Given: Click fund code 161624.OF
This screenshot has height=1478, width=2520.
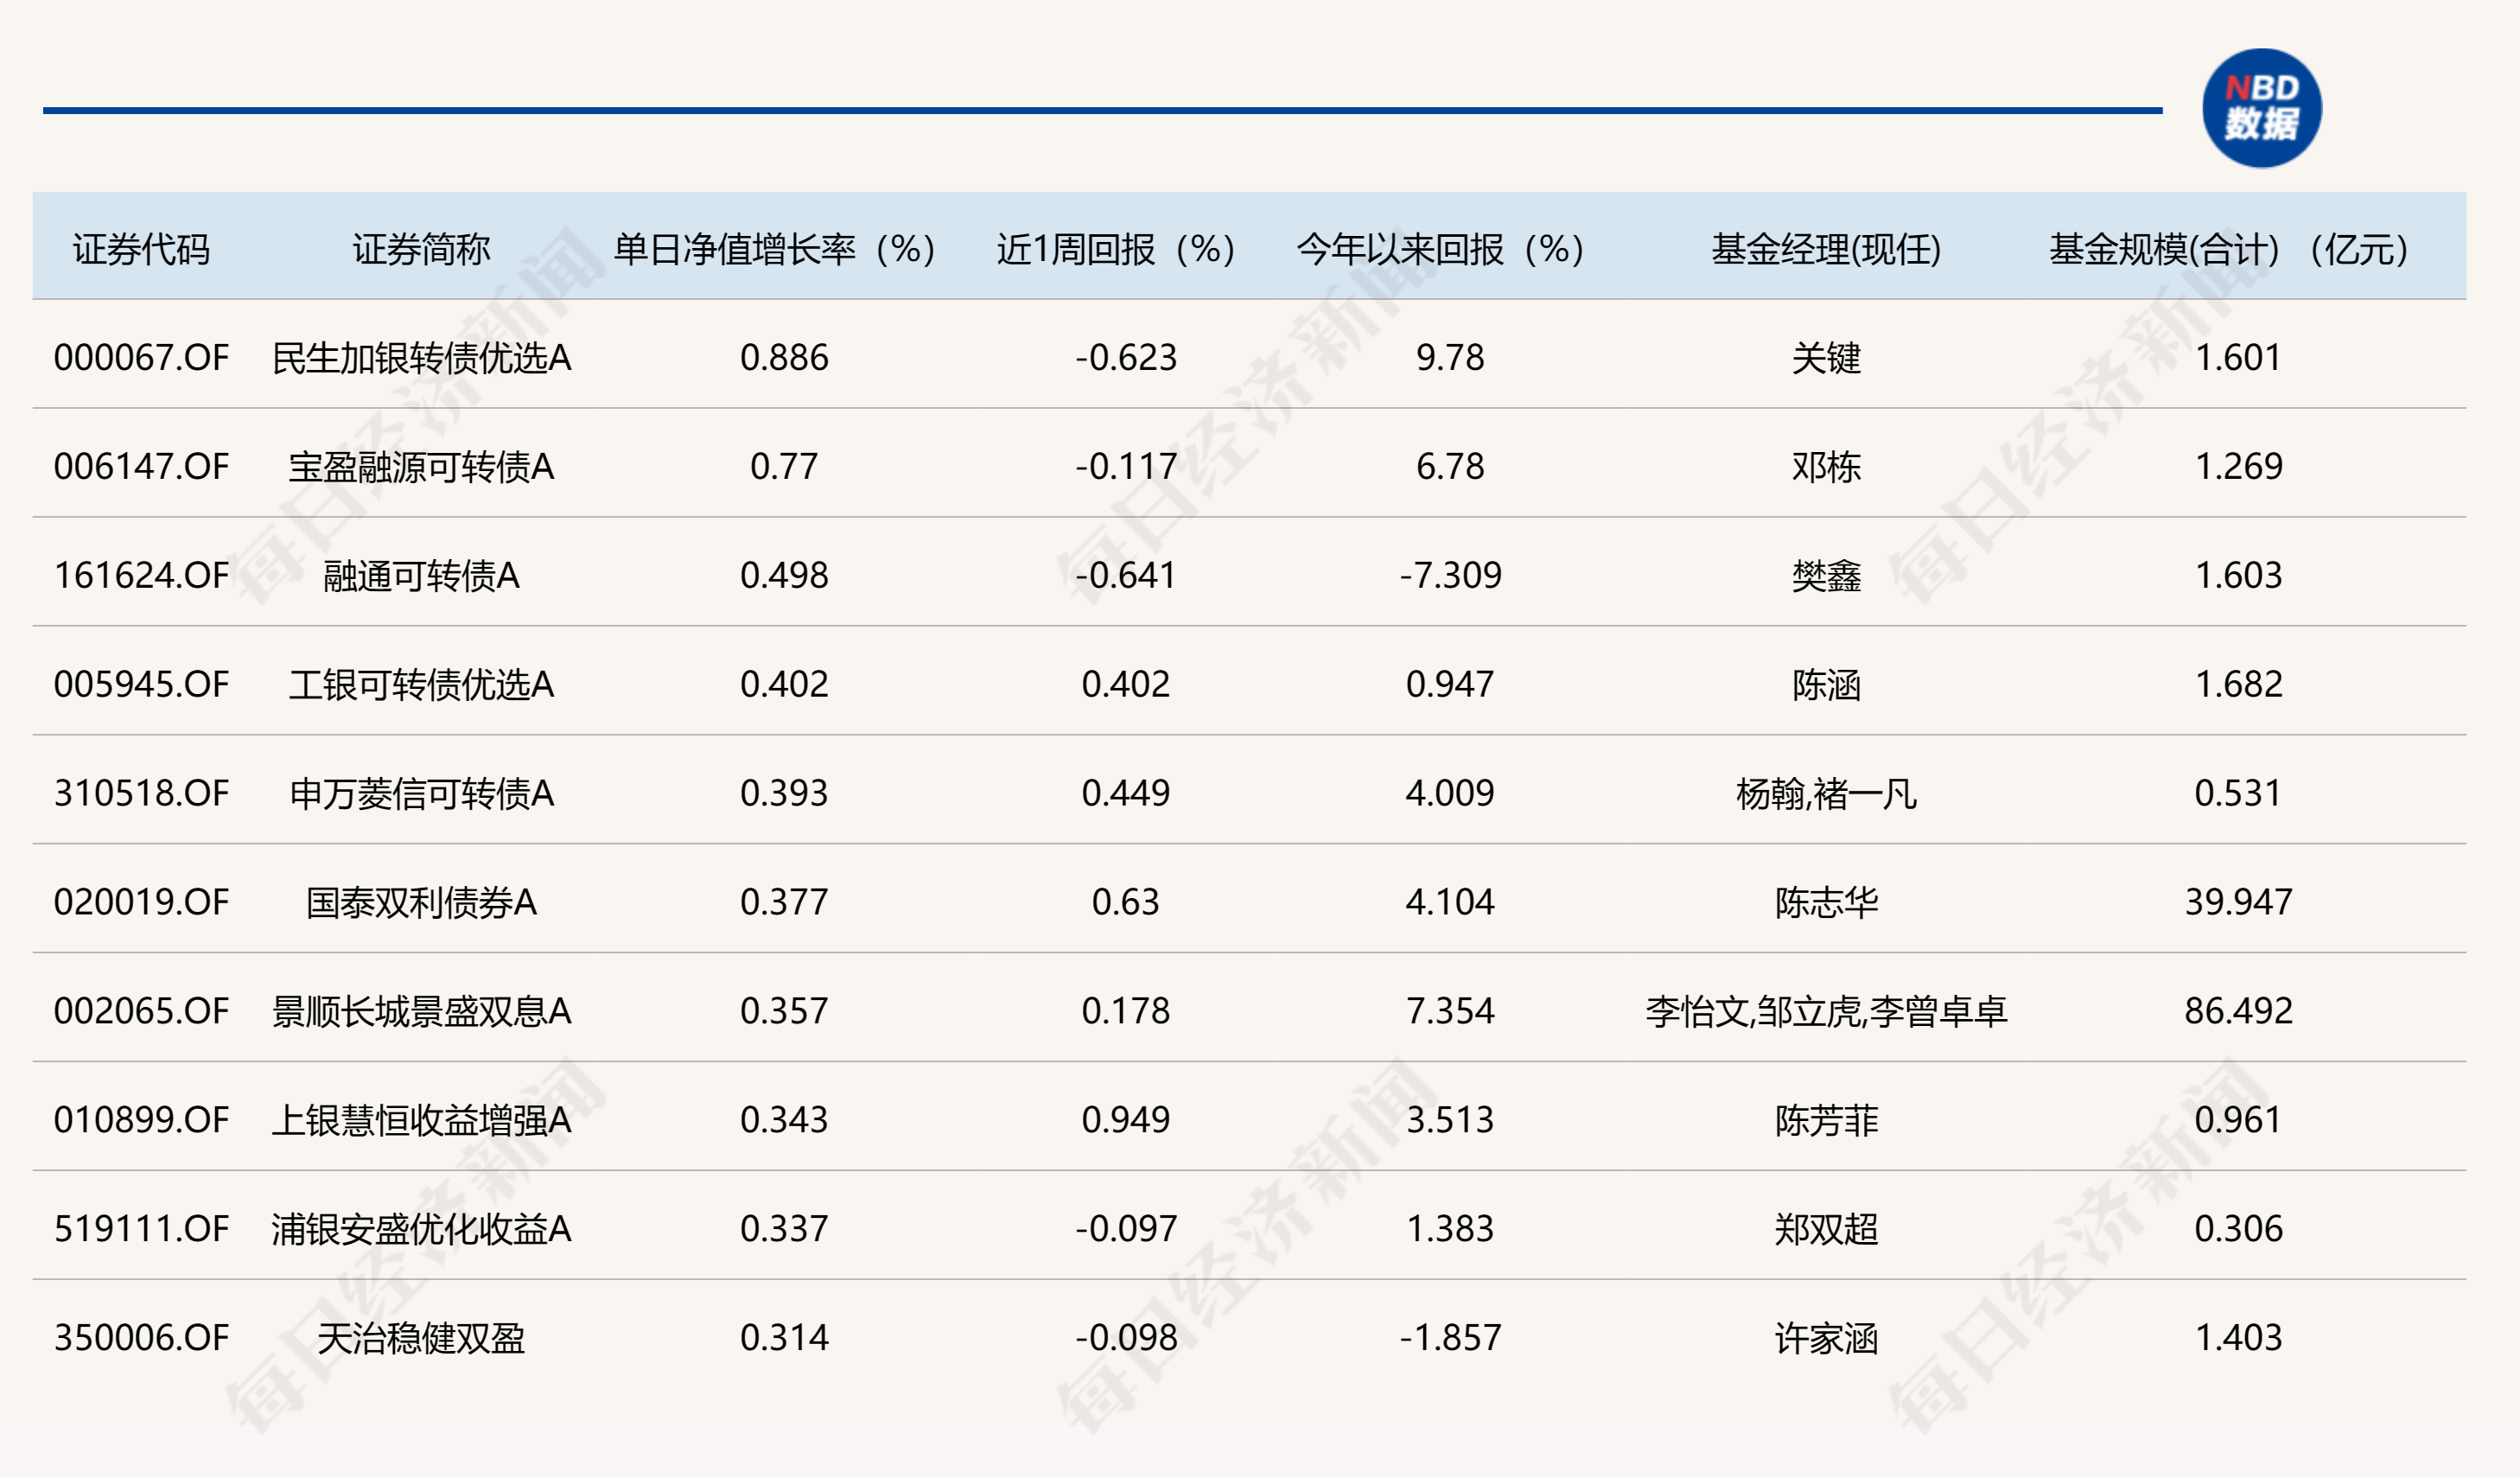Looking at the screenshot, I should point(141,575).
